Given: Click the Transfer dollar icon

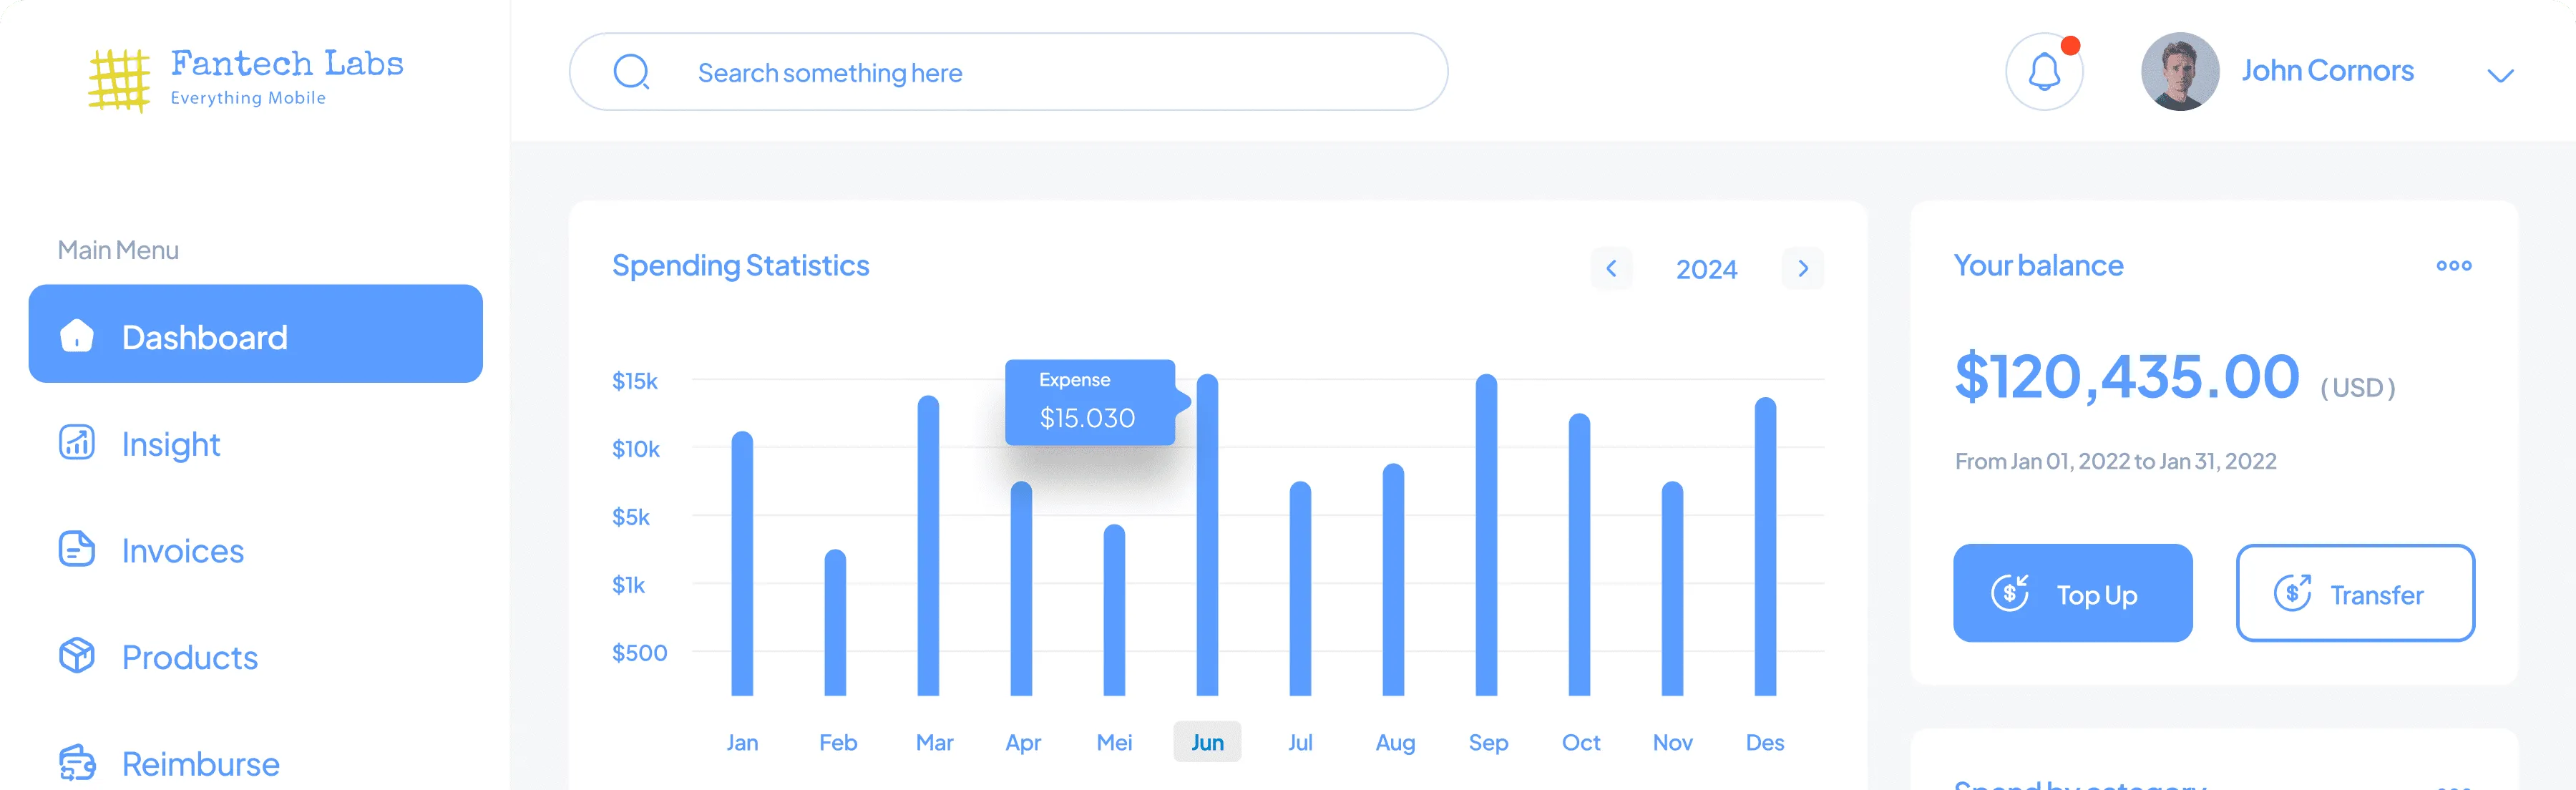Looking at the screenshot, I should pyautogui.click(x=2292, y=593).
